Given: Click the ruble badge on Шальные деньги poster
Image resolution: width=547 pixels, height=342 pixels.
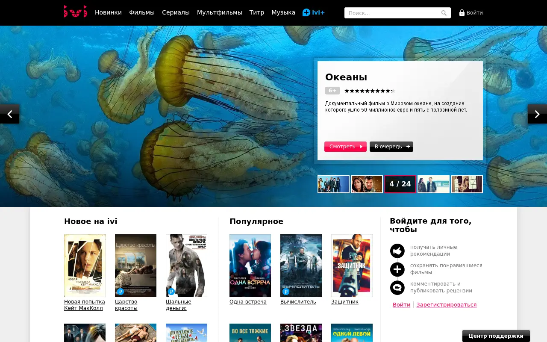Looking at the screenshot, I should point(171,292).
